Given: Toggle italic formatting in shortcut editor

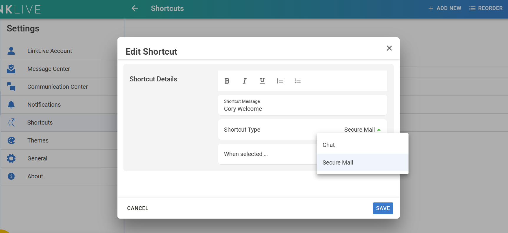Looking at the screenshot, I should click(244, 81).
